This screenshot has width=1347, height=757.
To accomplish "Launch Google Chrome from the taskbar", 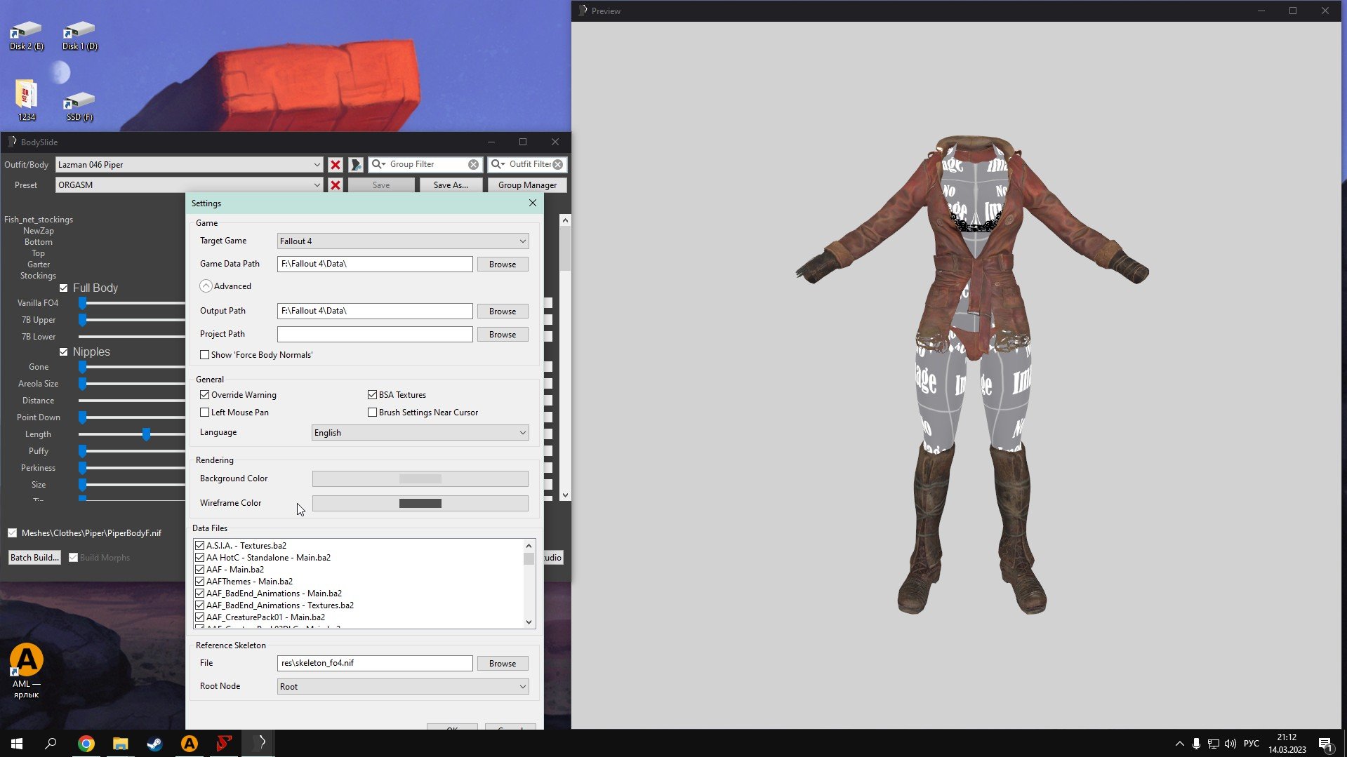I will (86, 744).
